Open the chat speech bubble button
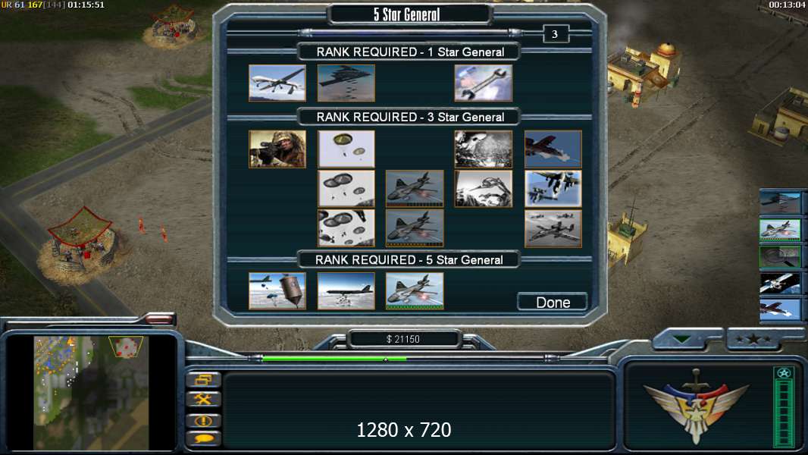Image resolution: width=808 pixels, height=455 pixels. (204, 439)
